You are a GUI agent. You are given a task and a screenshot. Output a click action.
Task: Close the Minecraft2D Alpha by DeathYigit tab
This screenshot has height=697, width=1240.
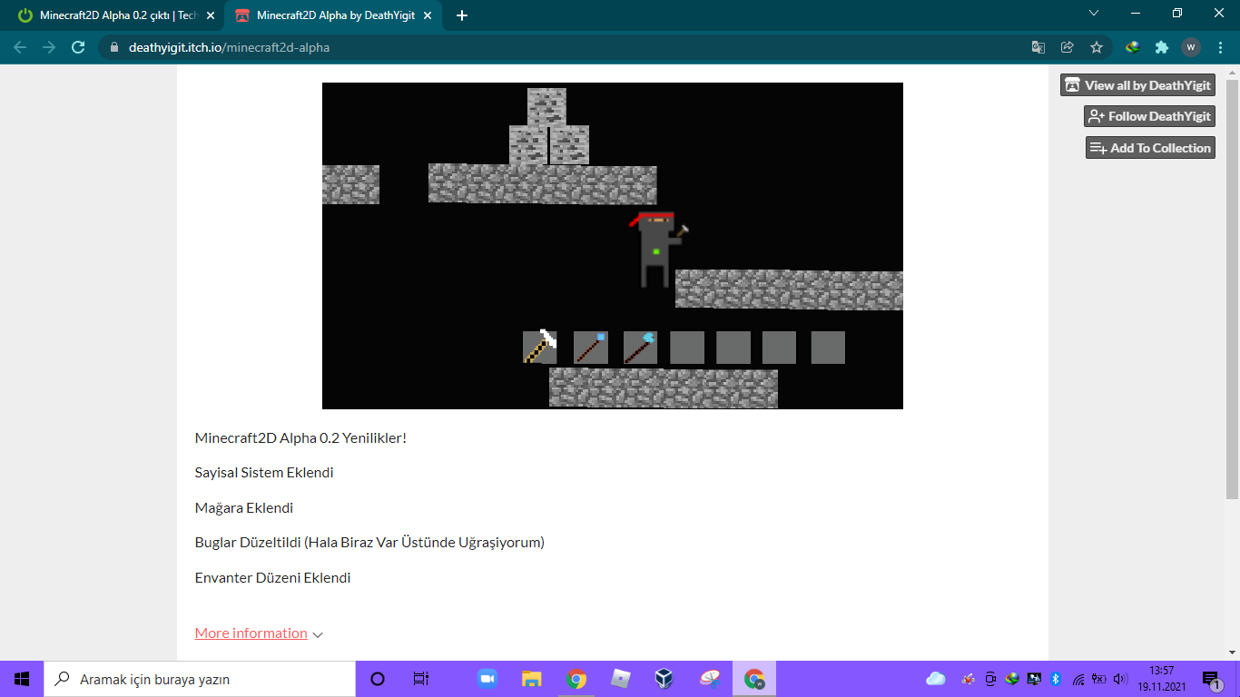(428, 15)
